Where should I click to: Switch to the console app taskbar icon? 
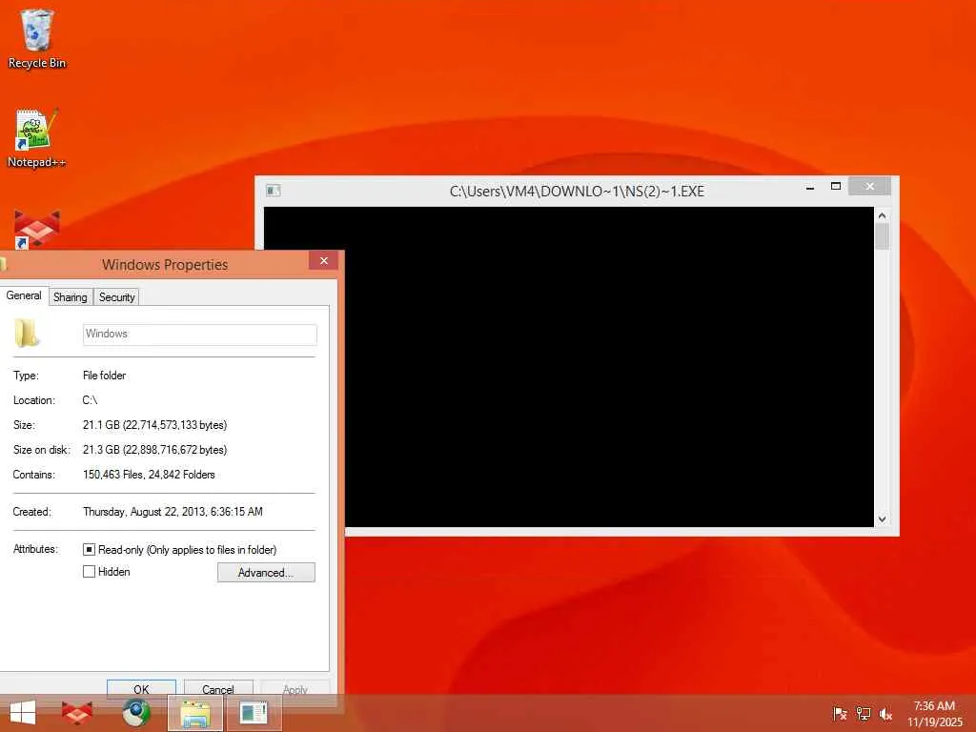pyautogui.click(x=254, y=713)
